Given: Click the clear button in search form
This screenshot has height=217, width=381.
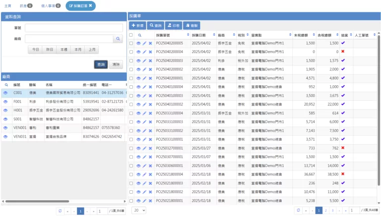Looking at the screenshot, I should [116, 64].
